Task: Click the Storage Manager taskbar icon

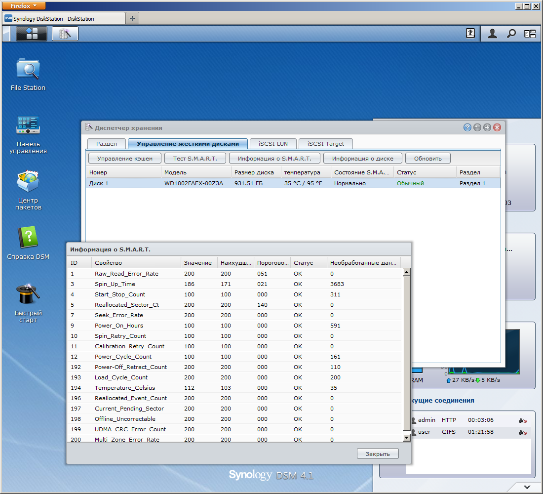Action: pyautogui.click(x=65, y=34)
